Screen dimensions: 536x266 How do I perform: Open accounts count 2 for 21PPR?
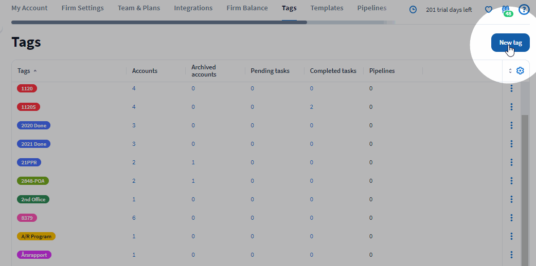134,162
